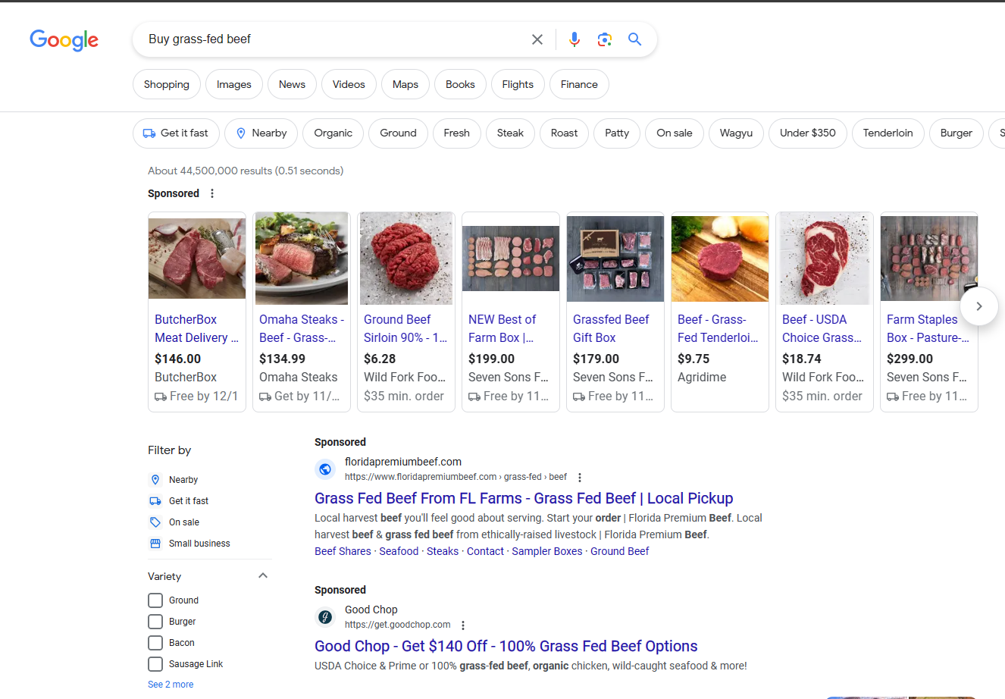
Task: Open Grass Fed Beef From FL Farms result
Action: click(x=524, y=499)
